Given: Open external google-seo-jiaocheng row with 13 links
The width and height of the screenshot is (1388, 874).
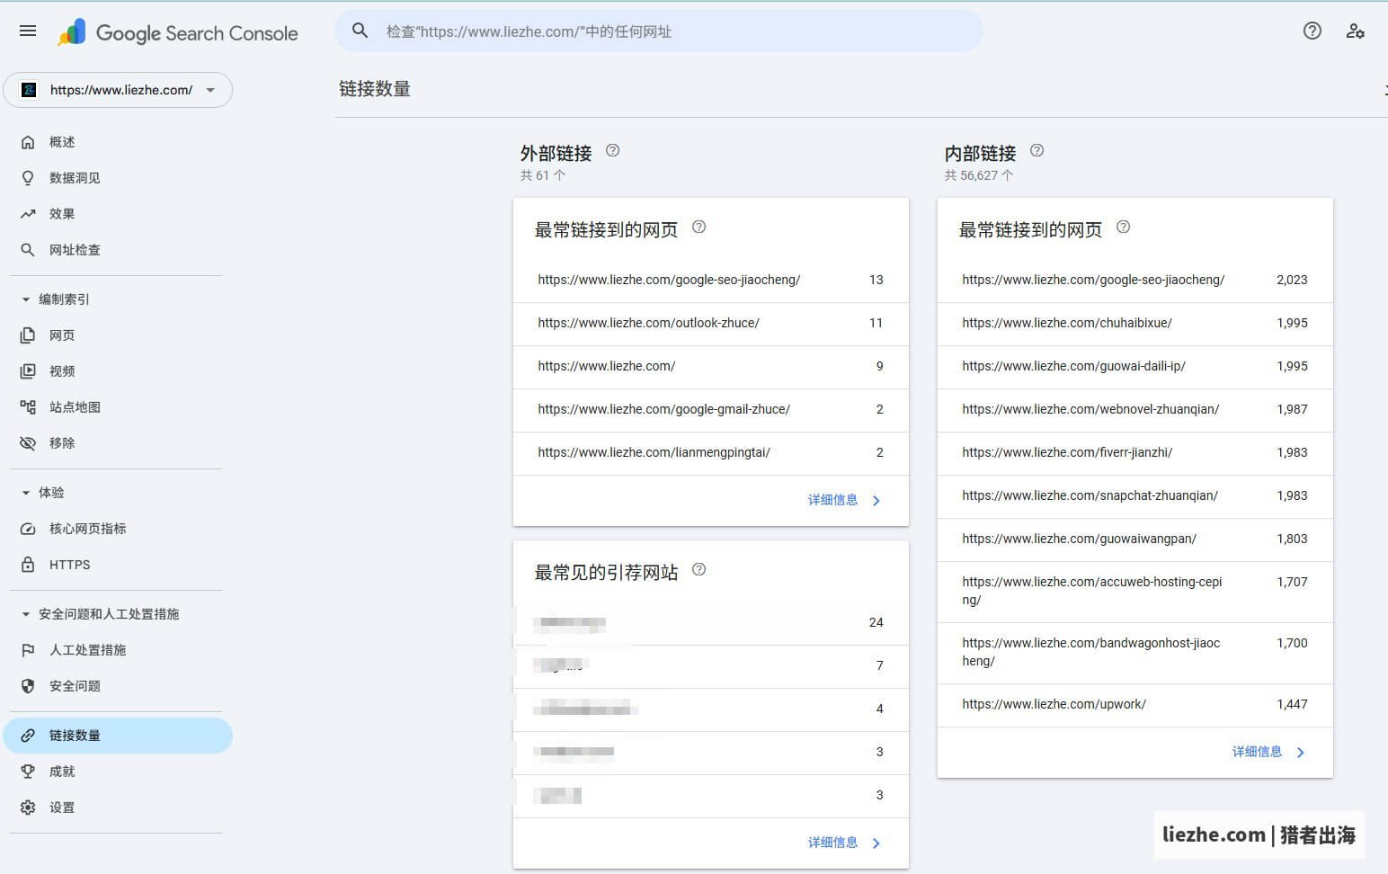Looking at the screenshot, I should (x=711, y=281).
